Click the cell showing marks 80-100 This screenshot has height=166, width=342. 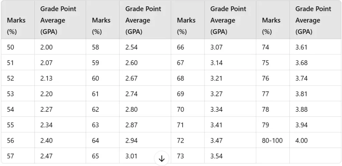point(272,141)
